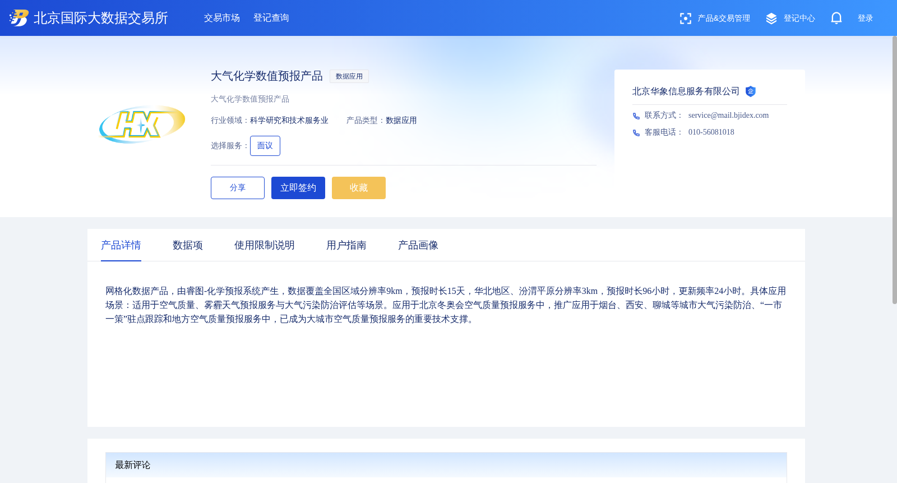Click the enterprise verified shield badge

coord(751,91)
